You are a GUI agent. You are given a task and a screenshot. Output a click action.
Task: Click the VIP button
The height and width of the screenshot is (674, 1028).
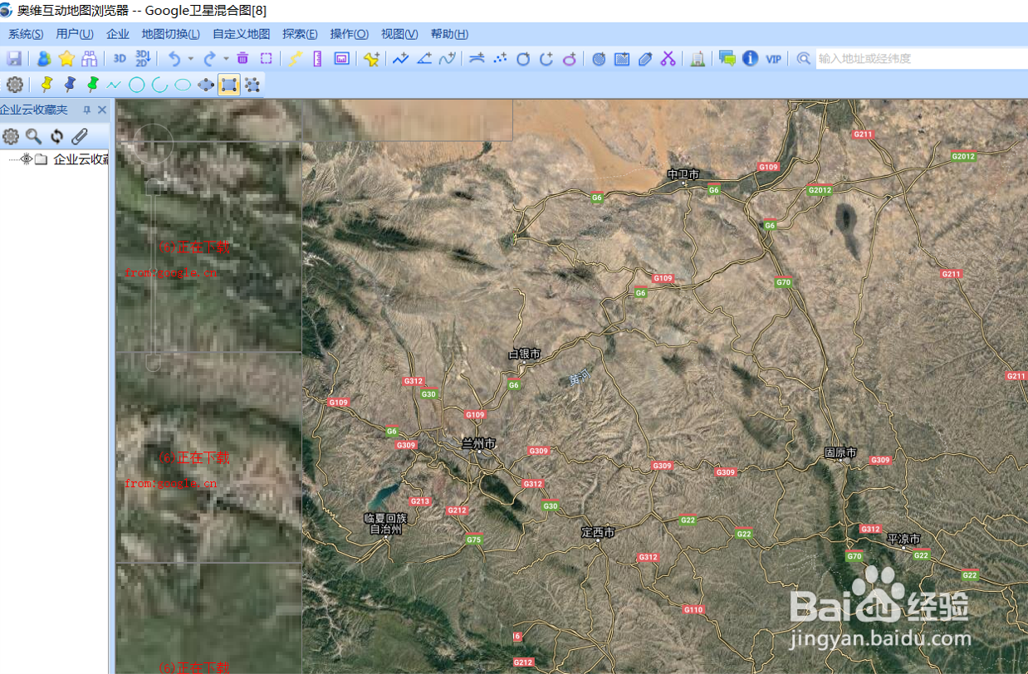click(774, 59)
